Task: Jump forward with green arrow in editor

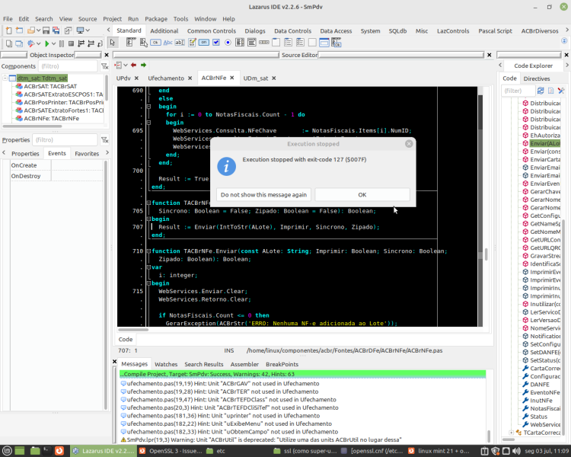Action: click(143, 65)
